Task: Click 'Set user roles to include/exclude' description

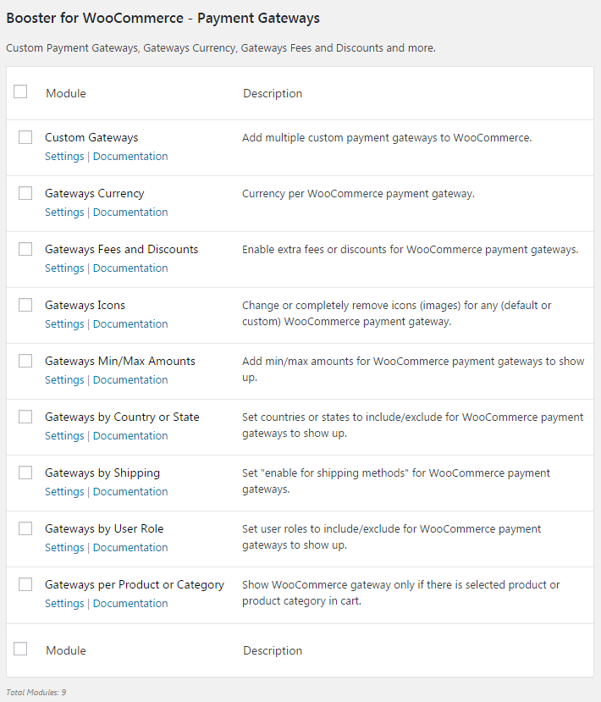Action: click(392, 537)
